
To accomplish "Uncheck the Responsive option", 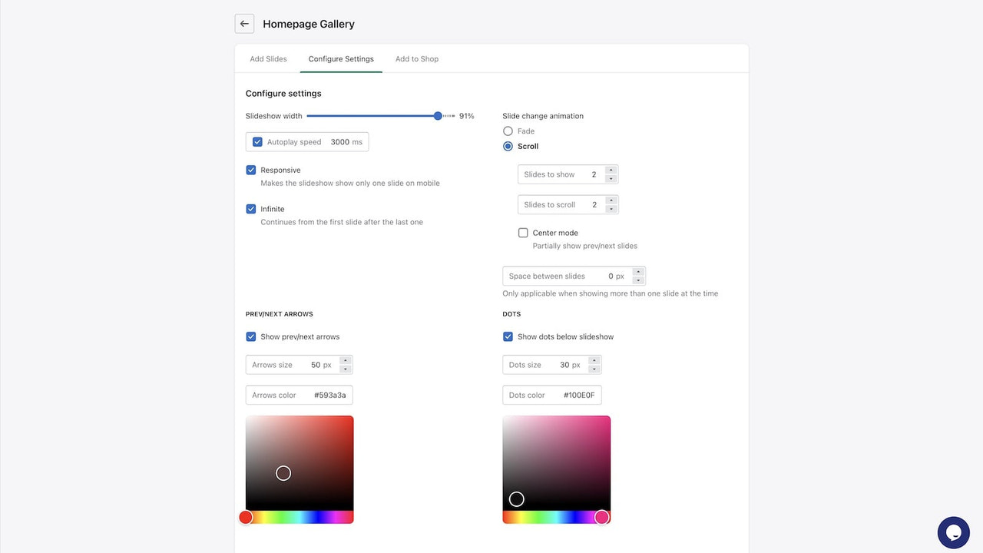I will (x=251, y=170).
